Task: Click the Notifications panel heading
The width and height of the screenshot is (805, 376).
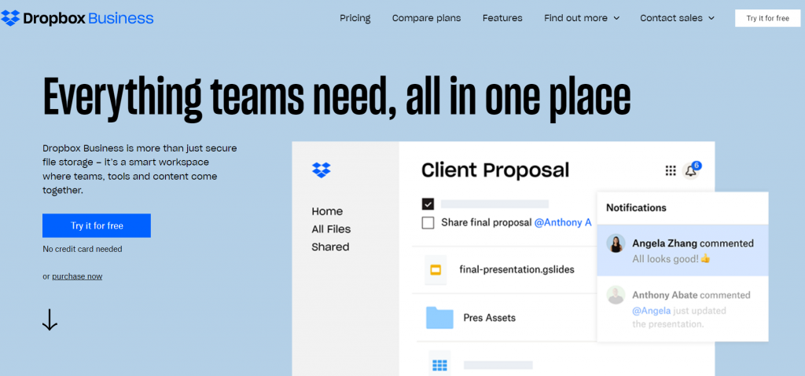Action: tap(636, 208)
